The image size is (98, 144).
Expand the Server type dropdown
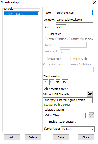(x=78, y=129)
